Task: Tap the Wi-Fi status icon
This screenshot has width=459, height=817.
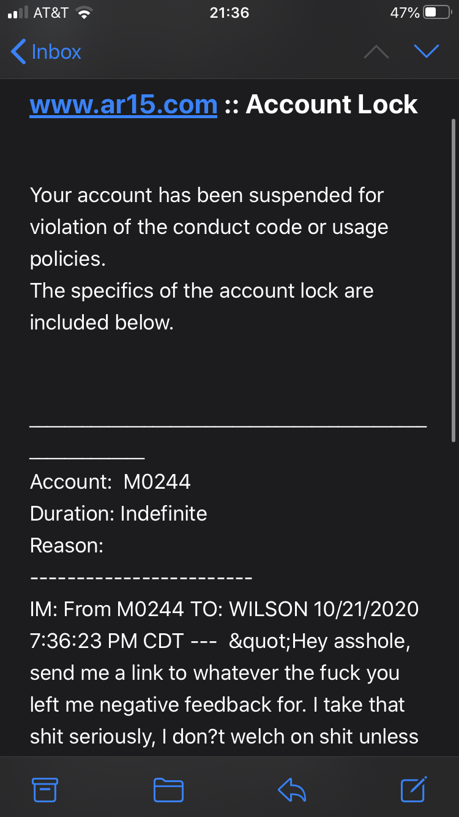Action: 83,13
